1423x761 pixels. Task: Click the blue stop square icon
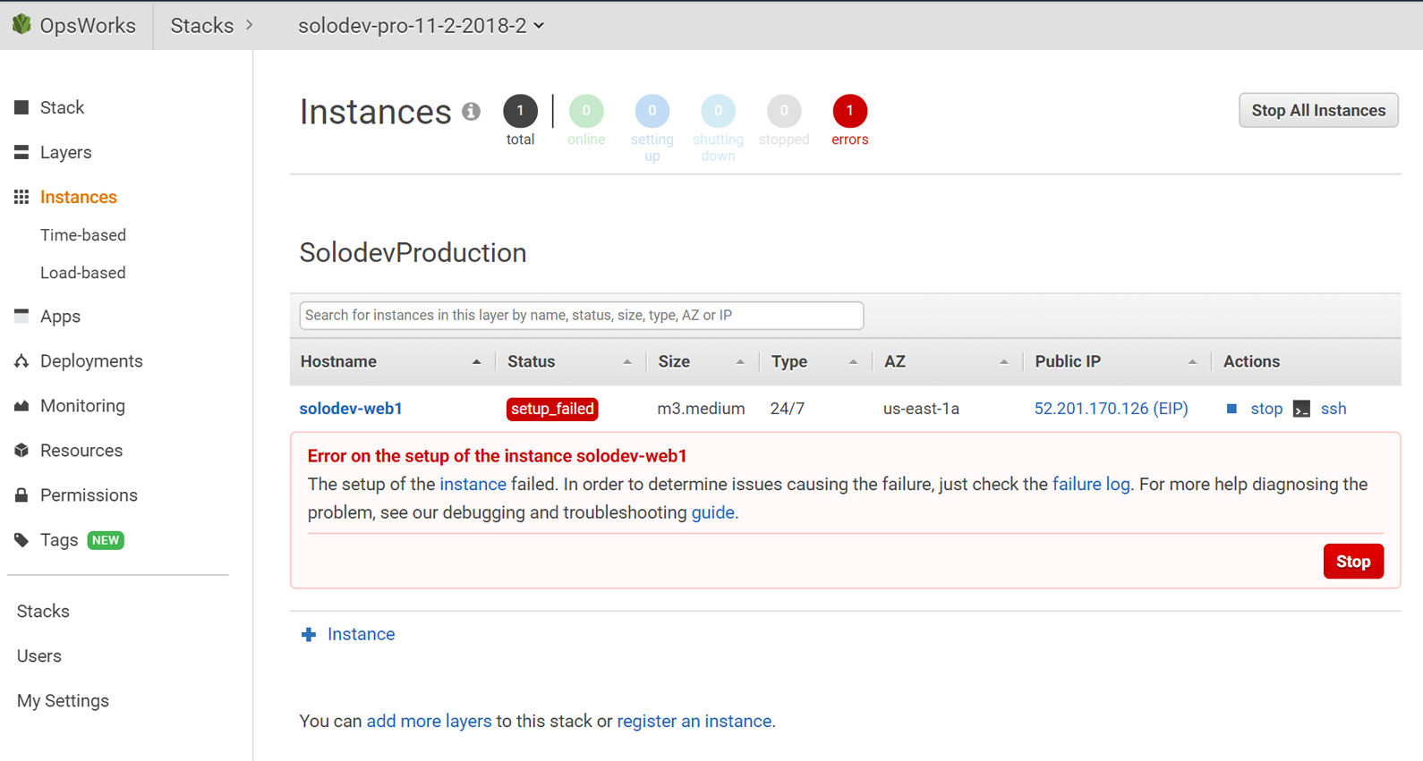[x=1231, y=409]
